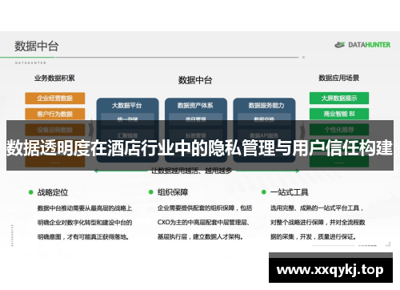Click the 数据应用场景 column heading
The width and height of the screenshot is (400, 290).
[x=339, y=78]
